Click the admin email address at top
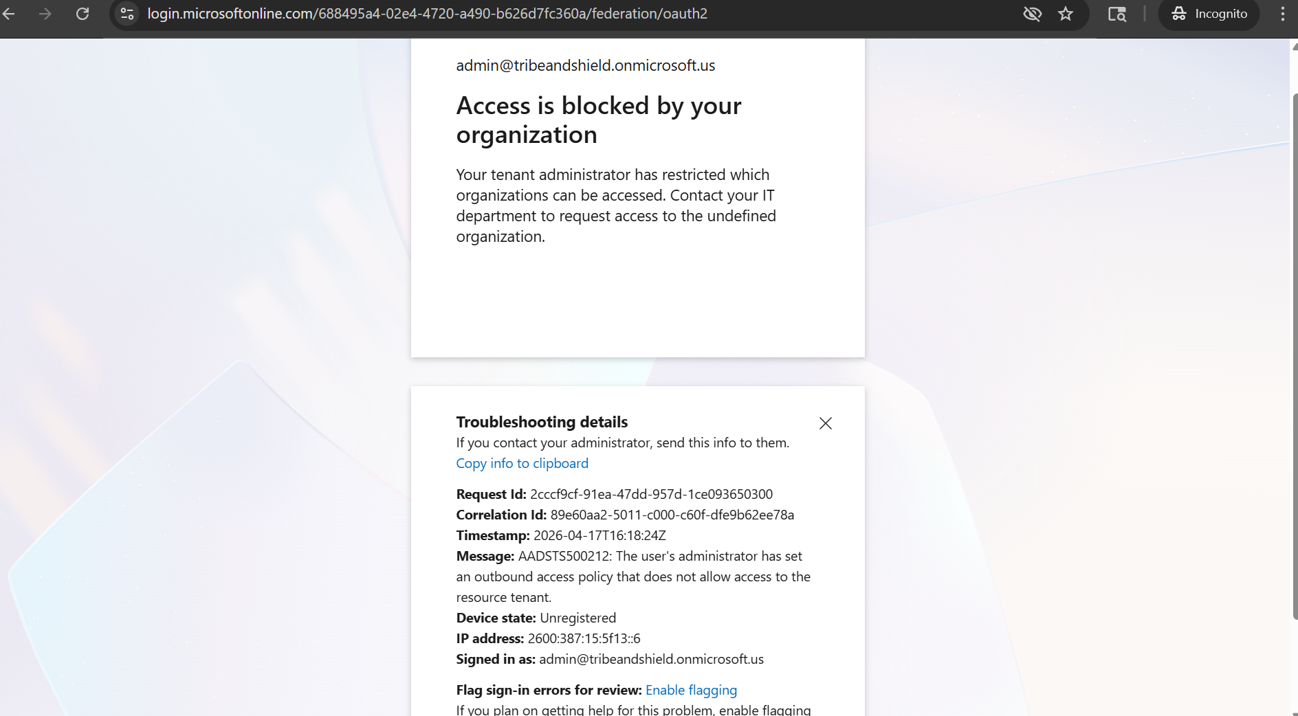The width and height of the screenshot is (1298, 716). click(x=586, y=65)
